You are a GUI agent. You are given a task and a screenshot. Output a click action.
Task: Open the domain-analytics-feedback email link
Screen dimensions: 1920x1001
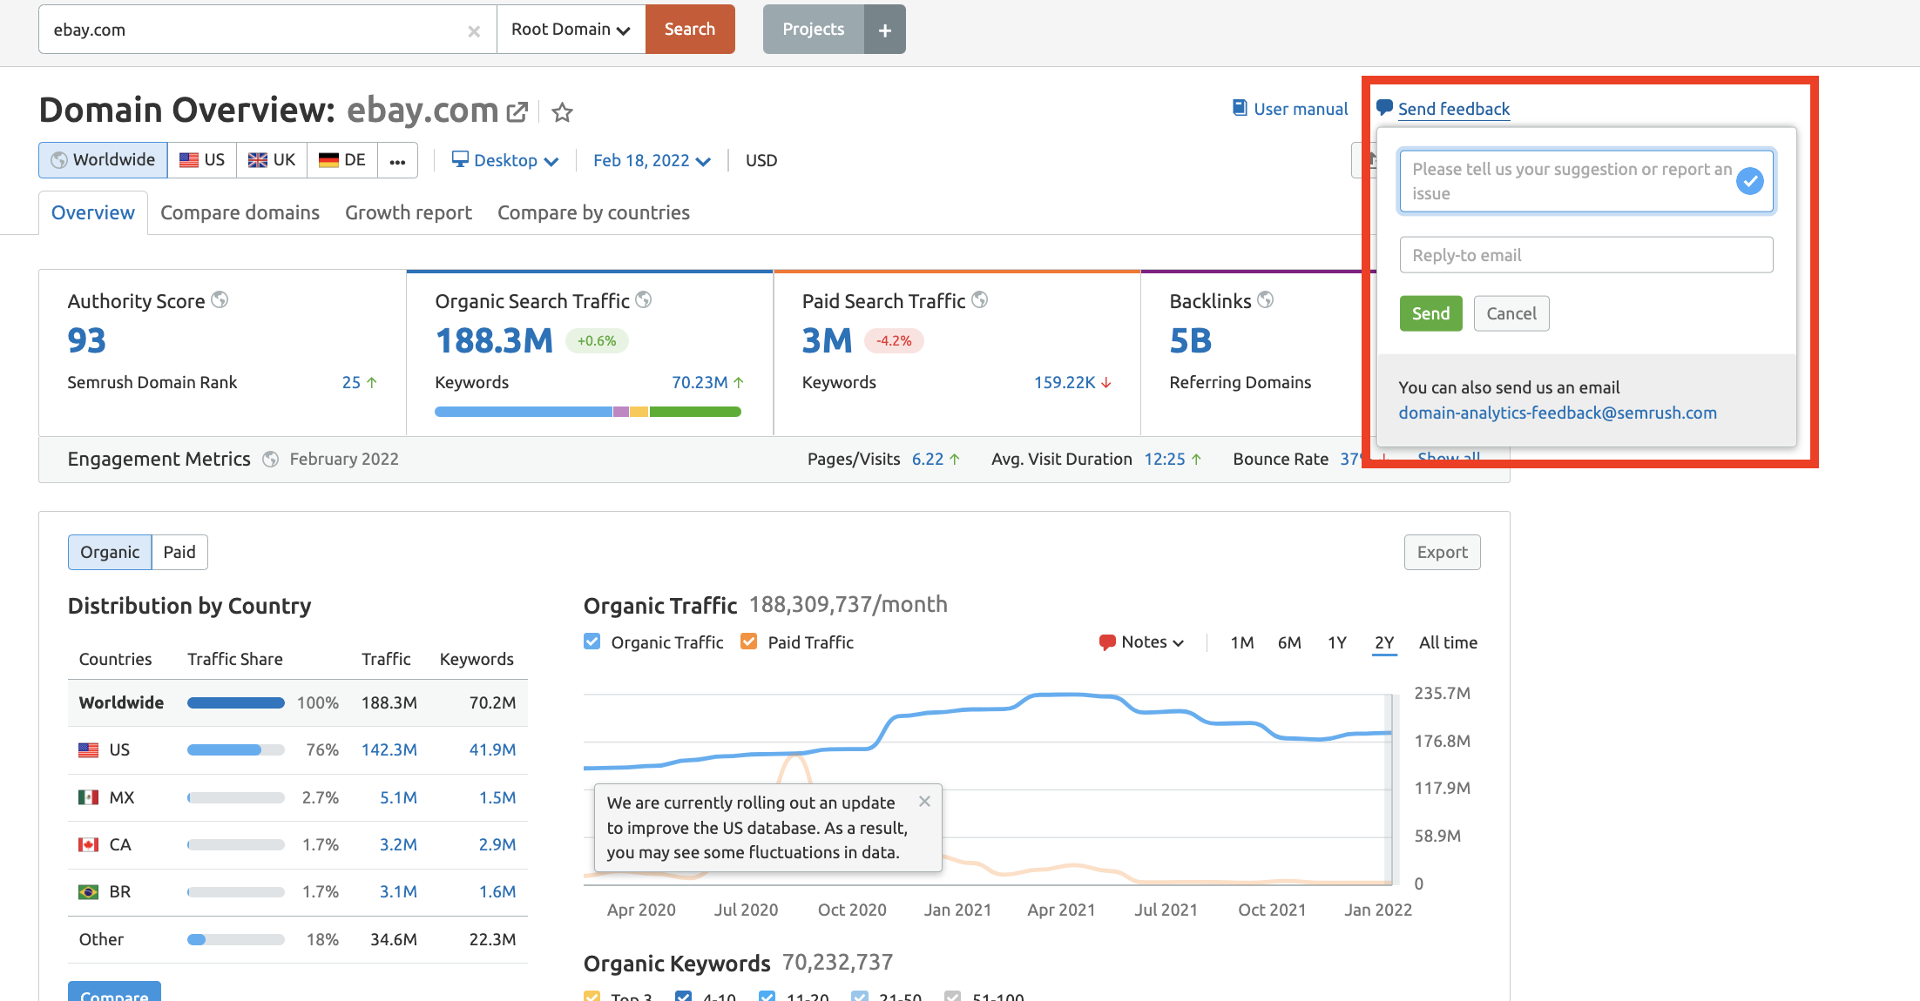[1558, 413]
